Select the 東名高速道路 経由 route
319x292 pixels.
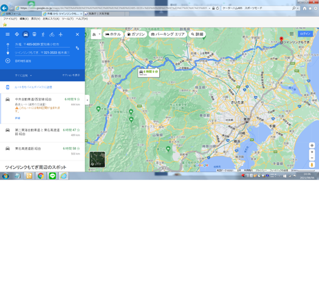tap(43, 151)
